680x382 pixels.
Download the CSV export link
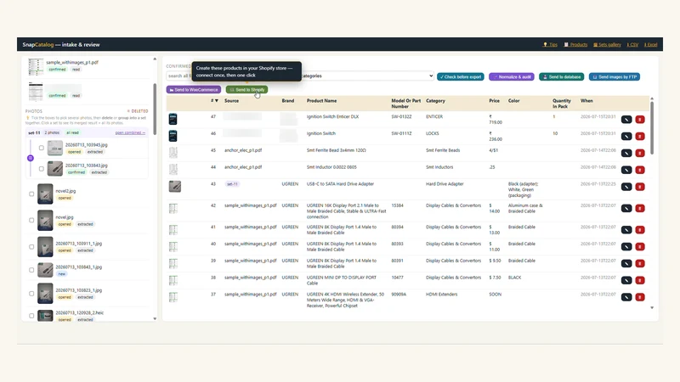tap(632, 45)
